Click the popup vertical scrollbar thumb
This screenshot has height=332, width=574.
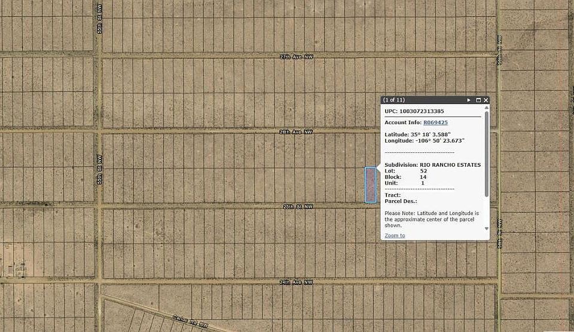coord(487,153)
